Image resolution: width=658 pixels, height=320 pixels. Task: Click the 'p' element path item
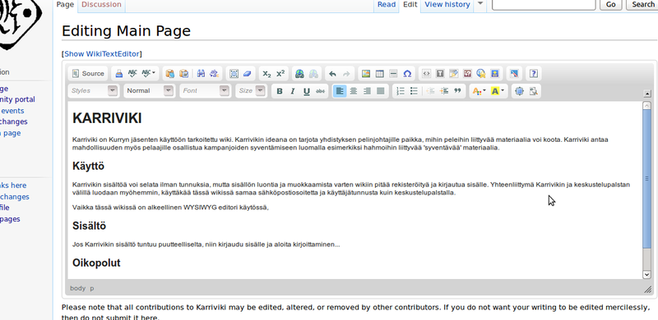pyautogui.click(x=92, y=288)
